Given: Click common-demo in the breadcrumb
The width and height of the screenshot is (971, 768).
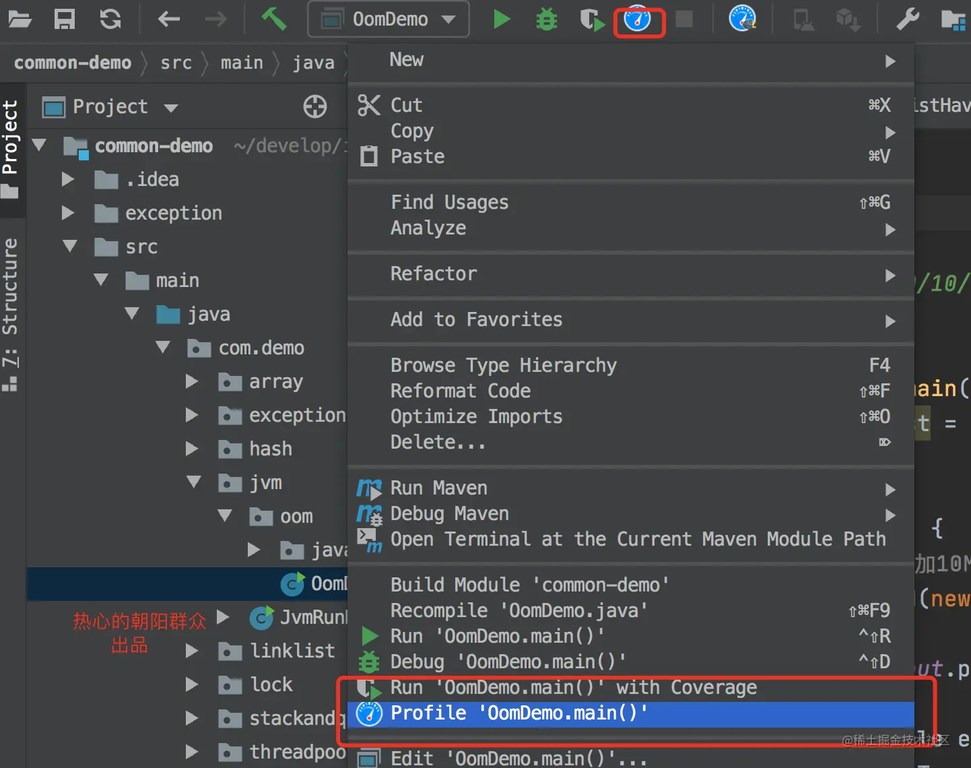Looking at the screenshot, I should 73,63.
